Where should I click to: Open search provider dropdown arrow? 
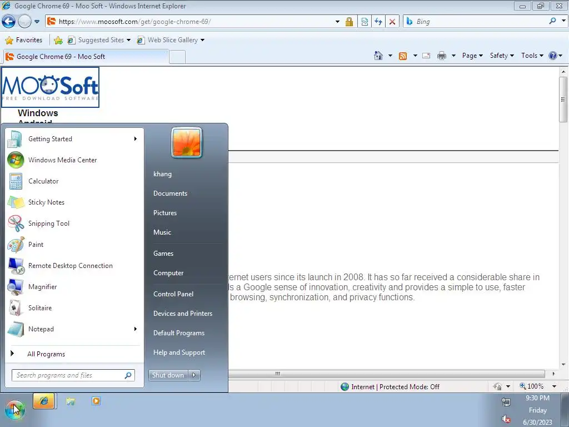[x=563, y=21]
